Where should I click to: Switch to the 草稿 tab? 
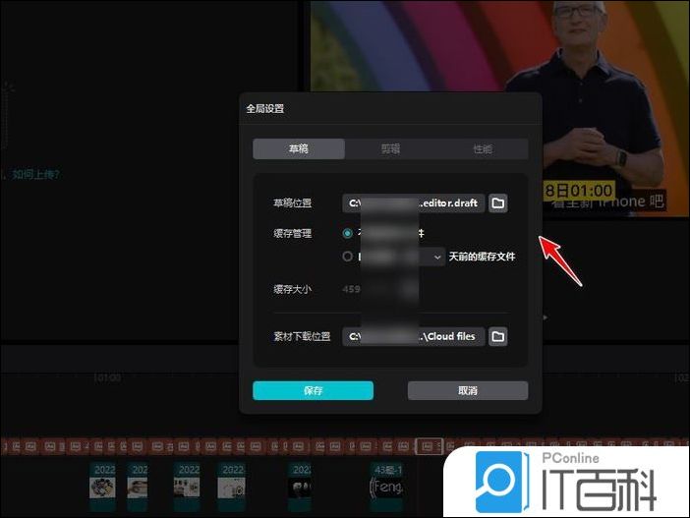coord(299,148)
